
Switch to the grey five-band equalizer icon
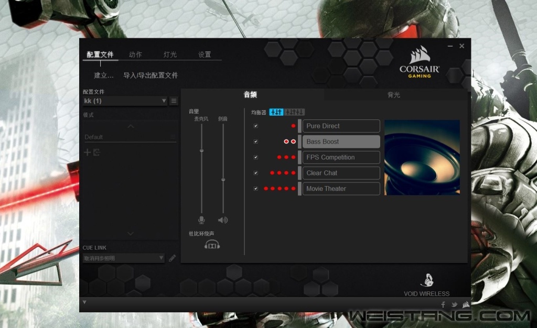coord(295,112)
